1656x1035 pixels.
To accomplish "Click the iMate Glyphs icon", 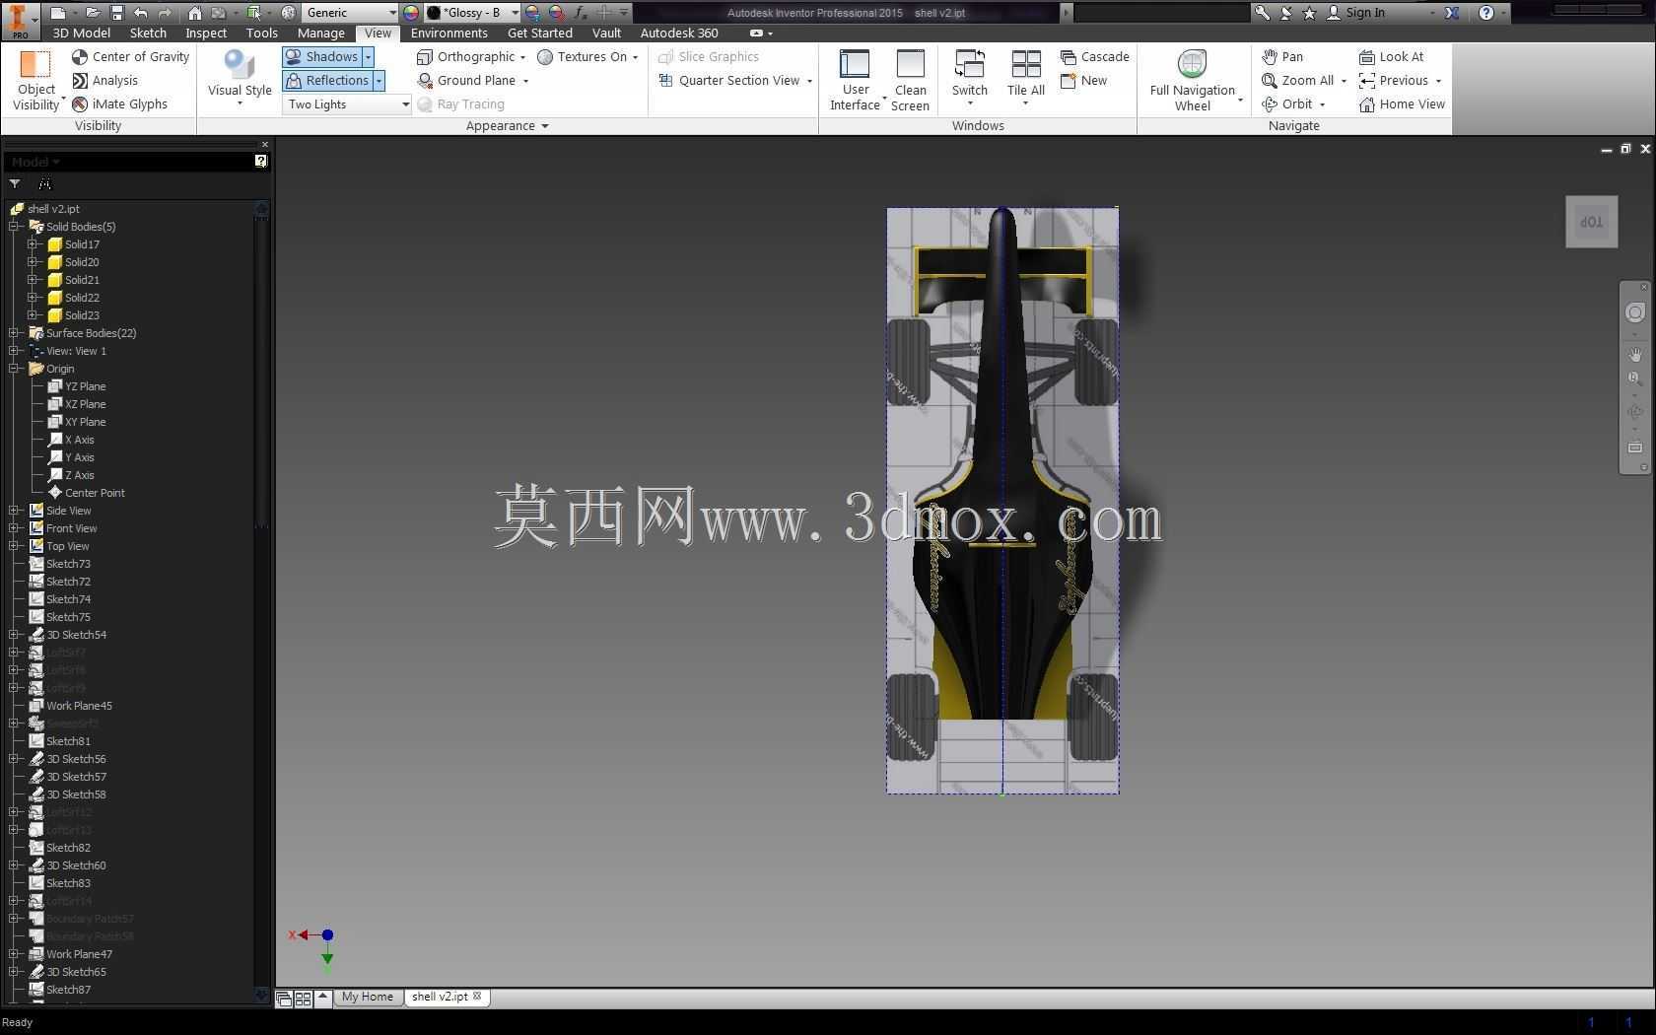I will point(80,104).
